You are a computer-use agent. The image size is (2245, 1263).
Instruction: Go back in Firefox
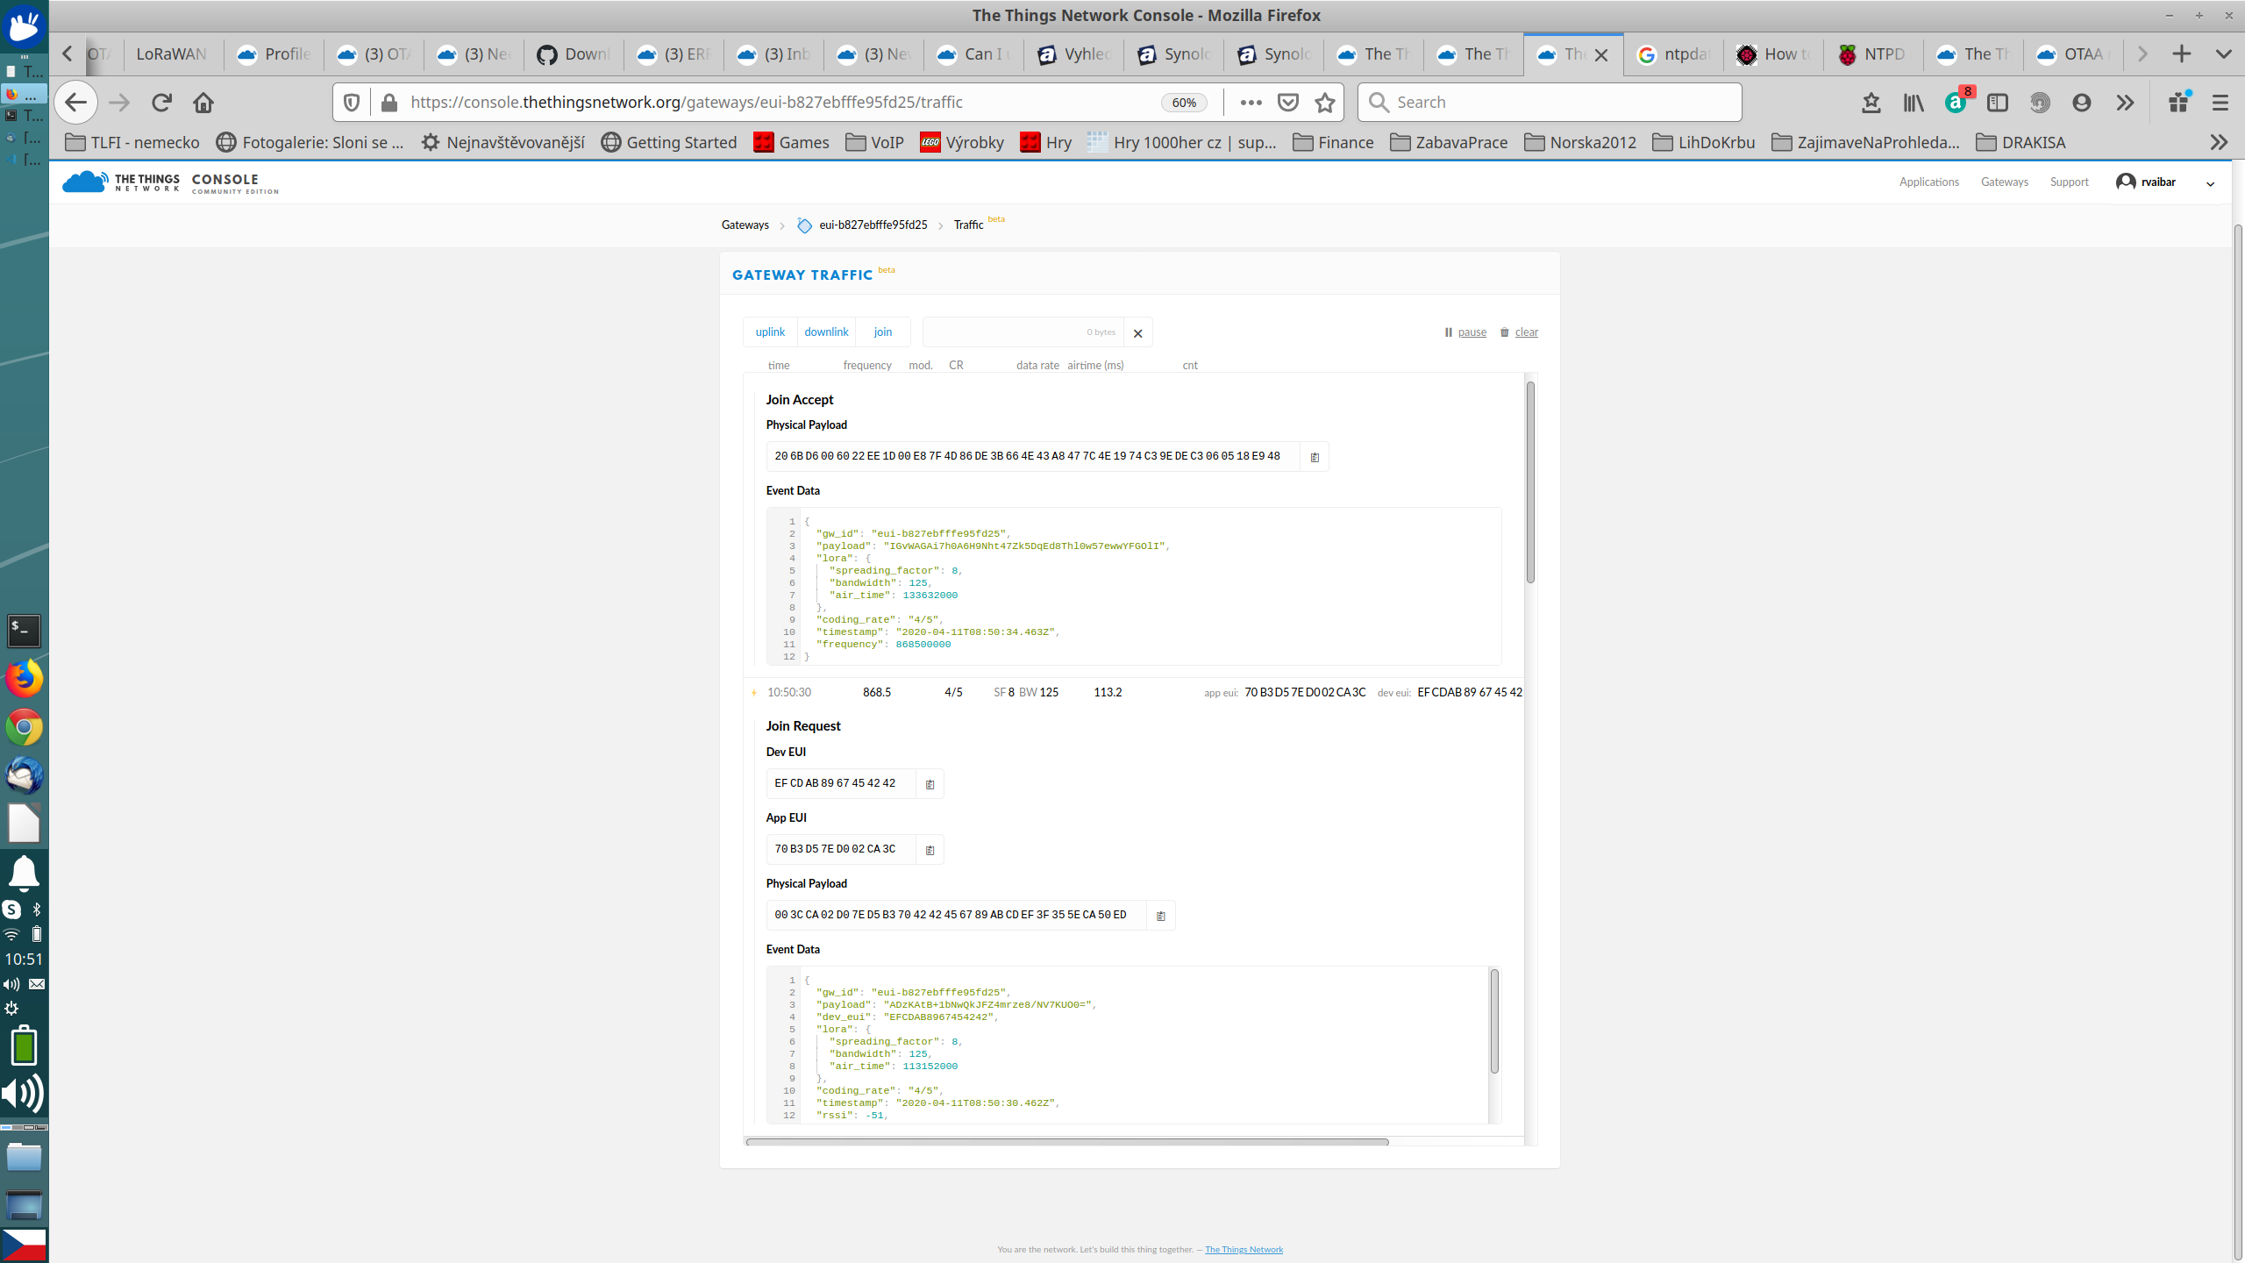pyautogui.click(x=76, y=103)
